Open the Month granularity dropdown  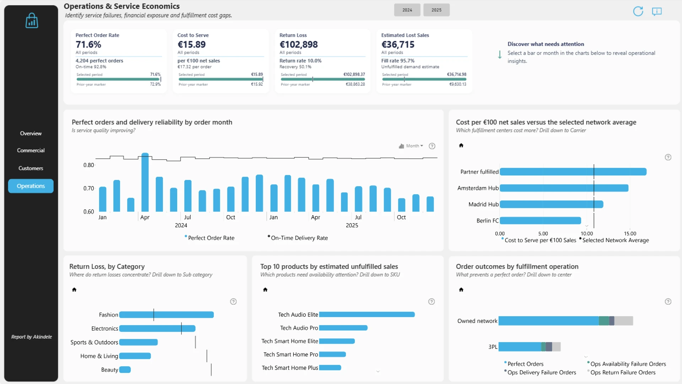pyautogui.click(x=411, y=146)
